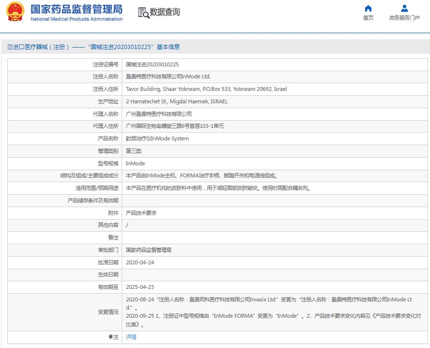Click the document icon before 进口医疗器械 heading
The width and height of the screenshot is (430, 348).
click(x=10, y=47)
